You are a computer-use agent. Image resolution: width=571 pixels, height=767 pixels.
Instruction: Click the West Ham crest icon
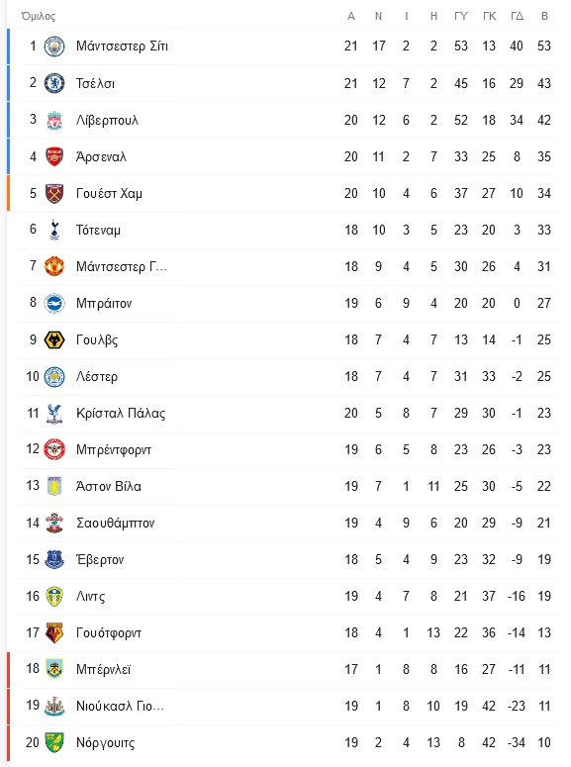tap(54, 193)
